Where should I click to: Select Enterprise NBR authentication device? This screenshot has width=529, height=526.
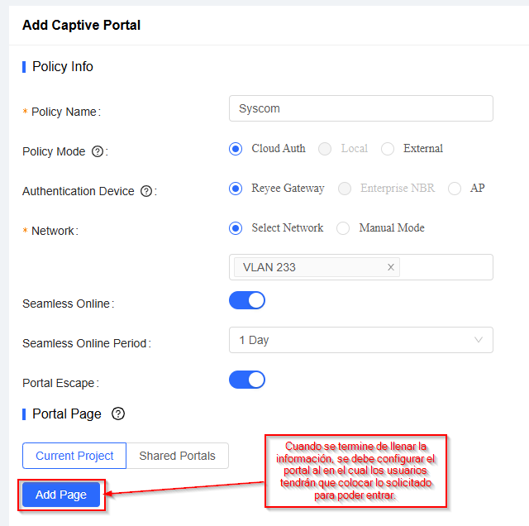coord(345,189)
